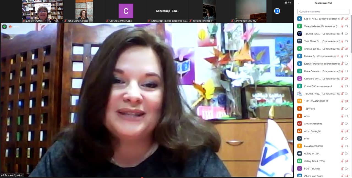The height and width of the screenshot is (178, 352).
Task: Click the disabled camera icon for Azriel Rukinglaz
Action: pos(347,131)
